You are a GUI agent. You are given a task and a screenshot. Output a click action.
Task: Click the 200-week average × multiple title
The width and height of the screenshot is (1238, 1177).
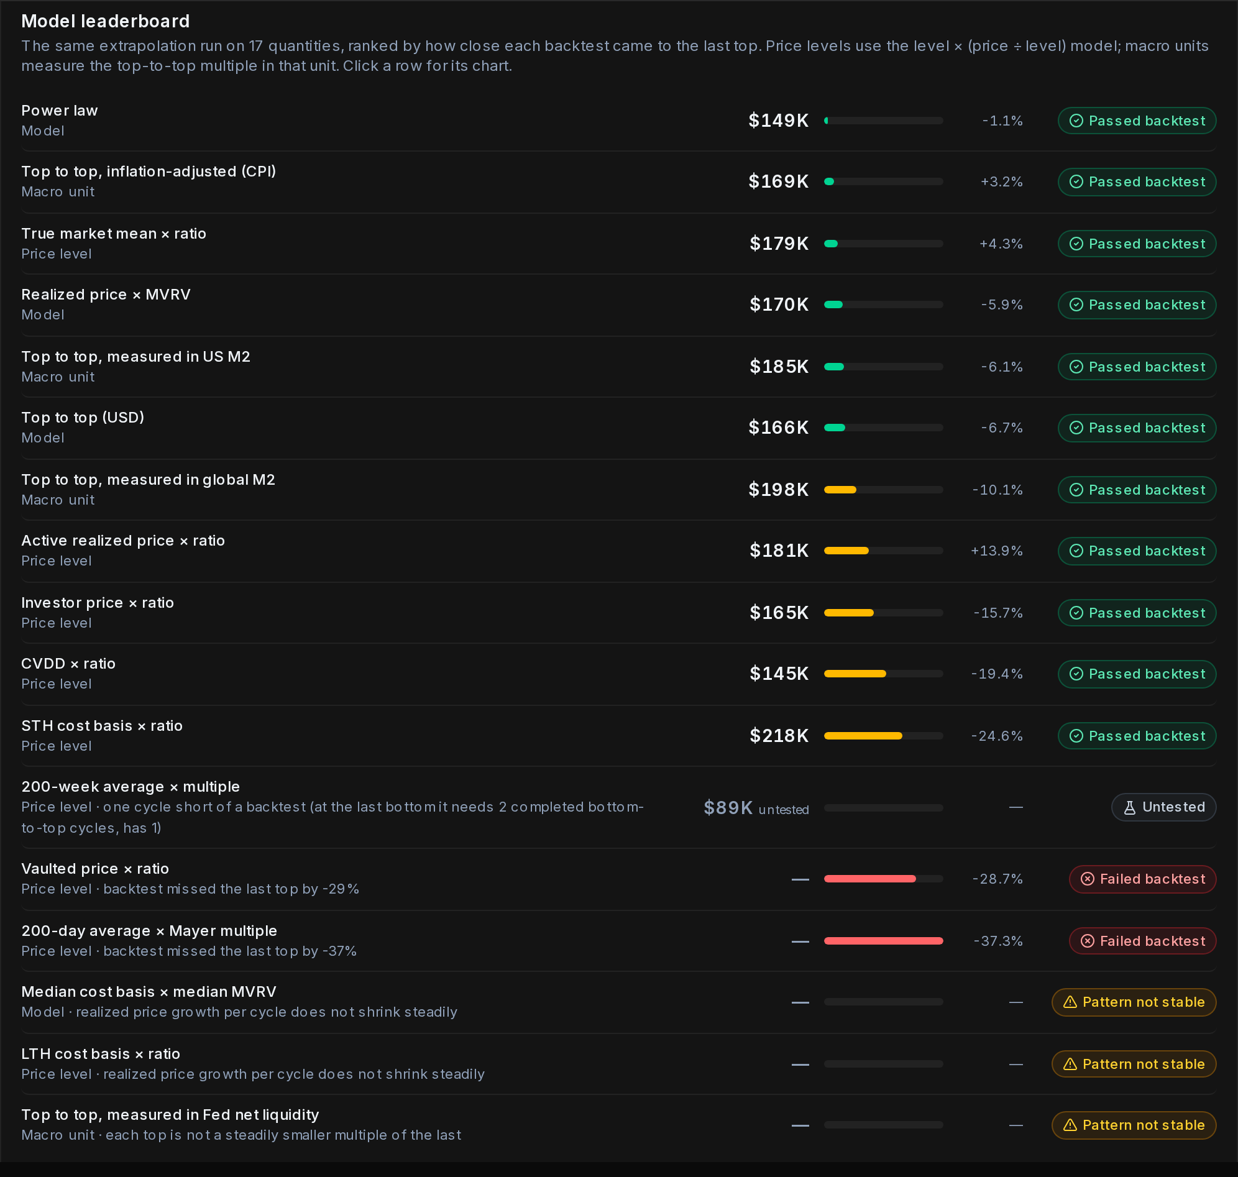click(131, 787)
